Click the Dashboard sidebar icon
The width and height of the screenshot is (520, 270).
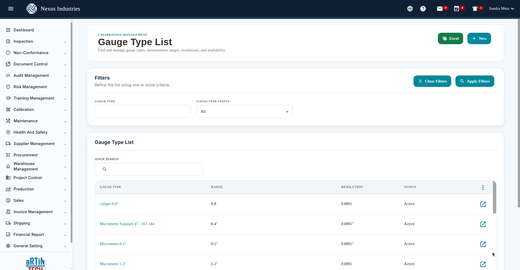click(8, 30)
